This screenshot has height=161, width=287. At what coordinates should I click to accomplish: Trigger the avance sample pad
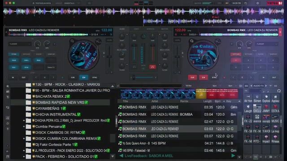pos(257,119)
